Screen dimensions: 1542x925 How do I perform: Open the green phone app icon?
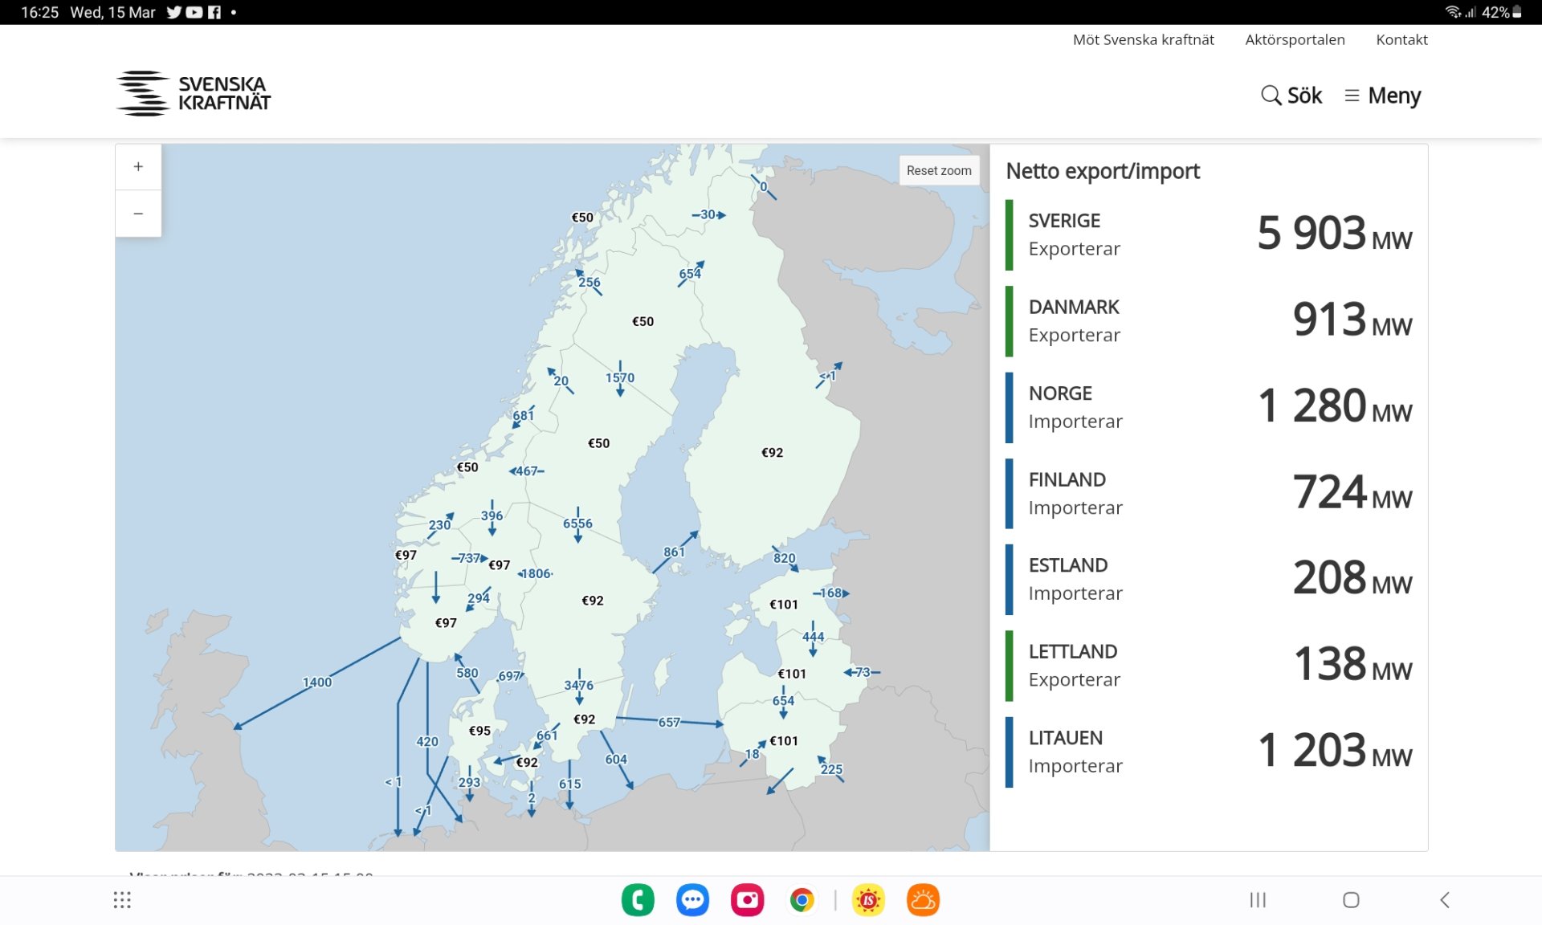tap(638, 900)
